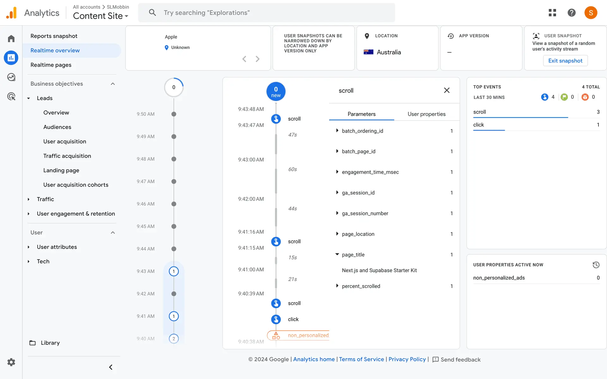Open the Advertising icon in left rail
Viewport: 607px width, 379px height.
[11, 96]
